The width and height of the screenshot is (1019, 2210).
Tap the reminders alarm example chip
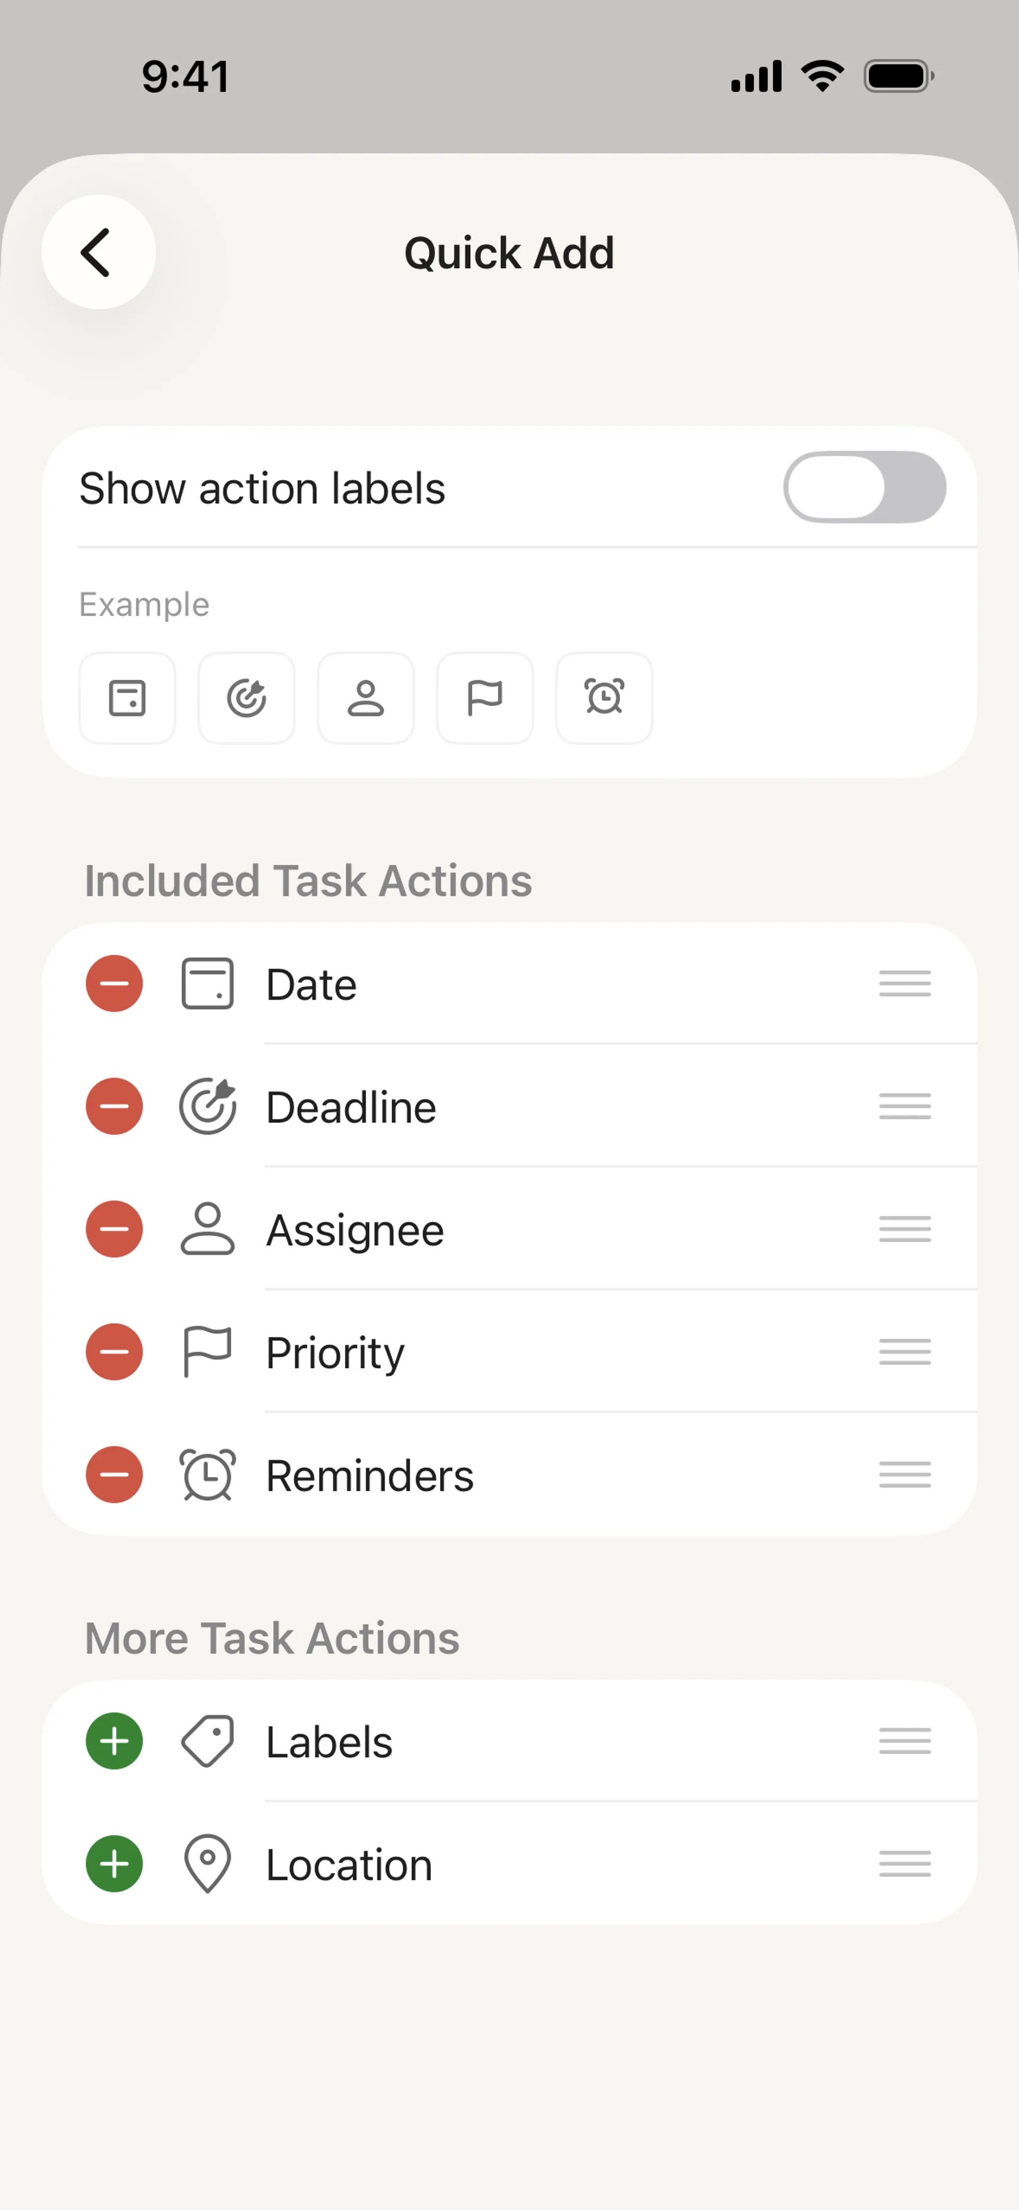pos(604,698)
